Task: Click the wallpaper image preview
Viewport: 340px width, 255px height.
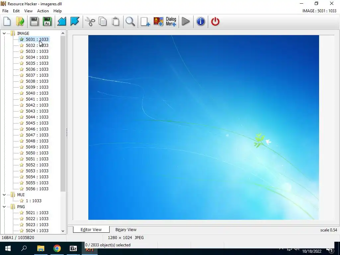Action: pyautogui.click(x=204, y=127)
